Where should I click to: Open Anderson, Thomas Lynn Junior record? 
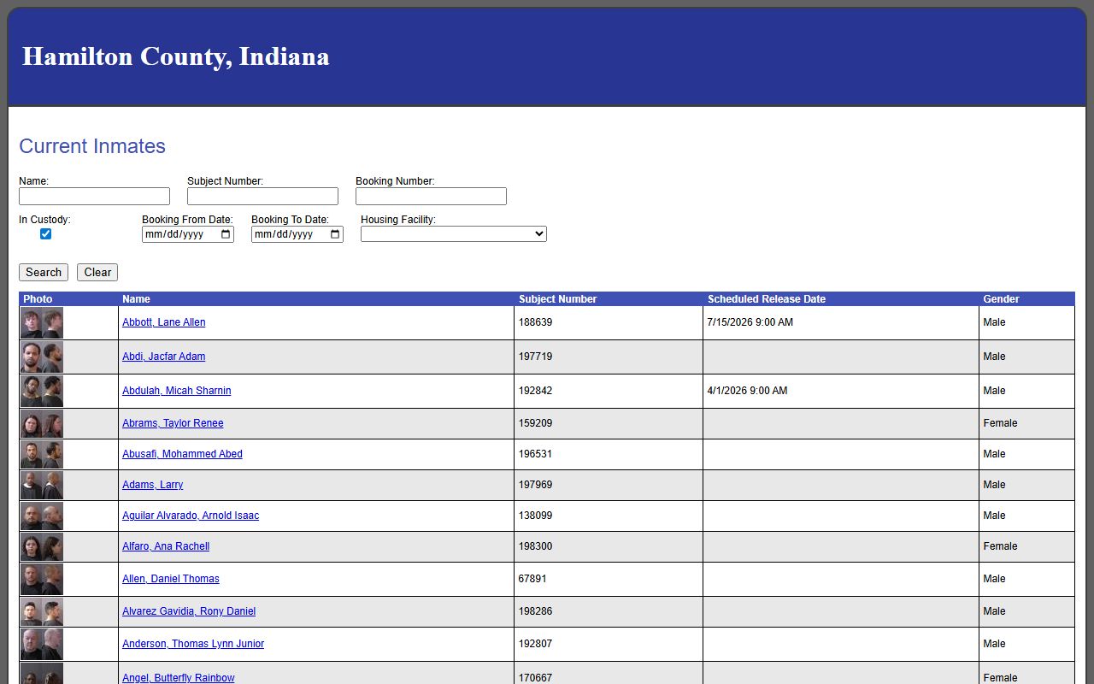coord(193,644)
